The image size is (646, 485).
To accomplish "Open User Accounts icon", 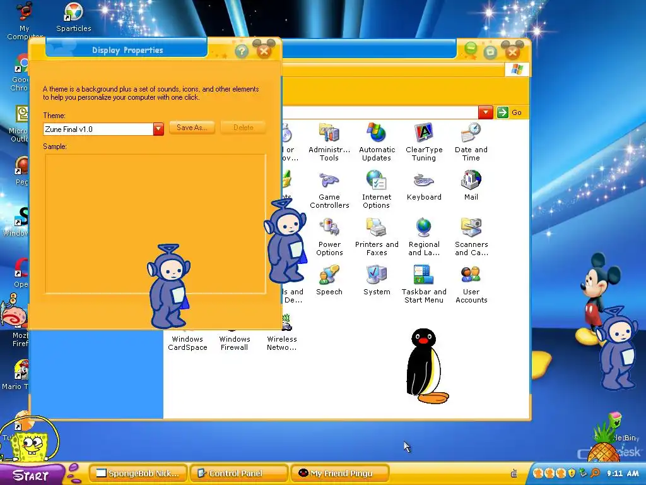I will pos(471,284).
